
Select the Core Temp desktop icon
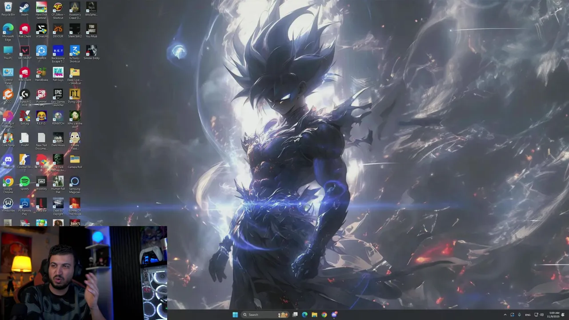tap(8, 140)
